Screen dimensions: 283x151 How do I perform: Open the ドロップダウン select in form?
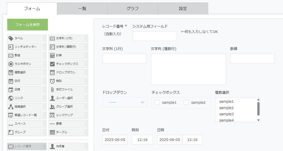125,102
